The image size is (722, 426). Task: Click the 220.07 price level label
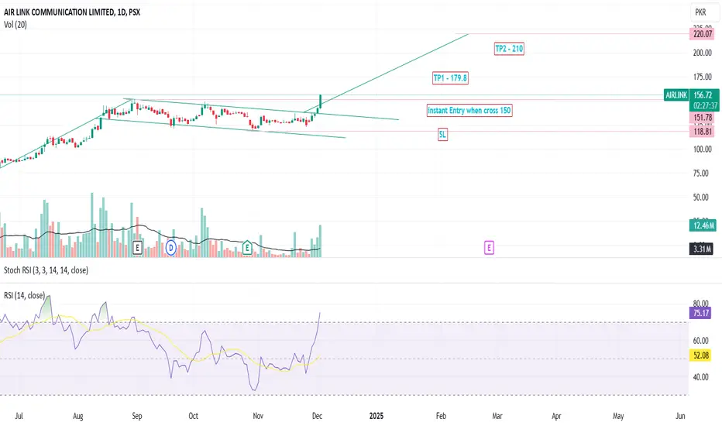tap(703, 33)
